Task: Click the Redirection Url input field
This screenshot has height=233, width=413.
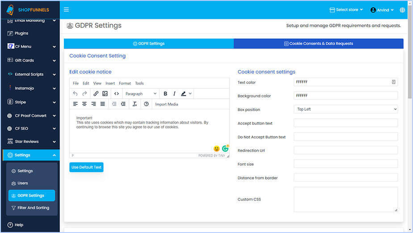Action: [x=346, y=150]
